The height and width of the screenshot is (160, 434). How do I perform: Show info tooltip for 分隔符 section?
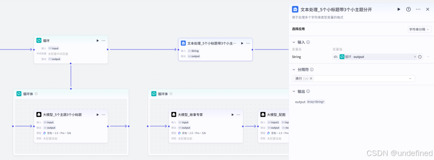(312, 70)
